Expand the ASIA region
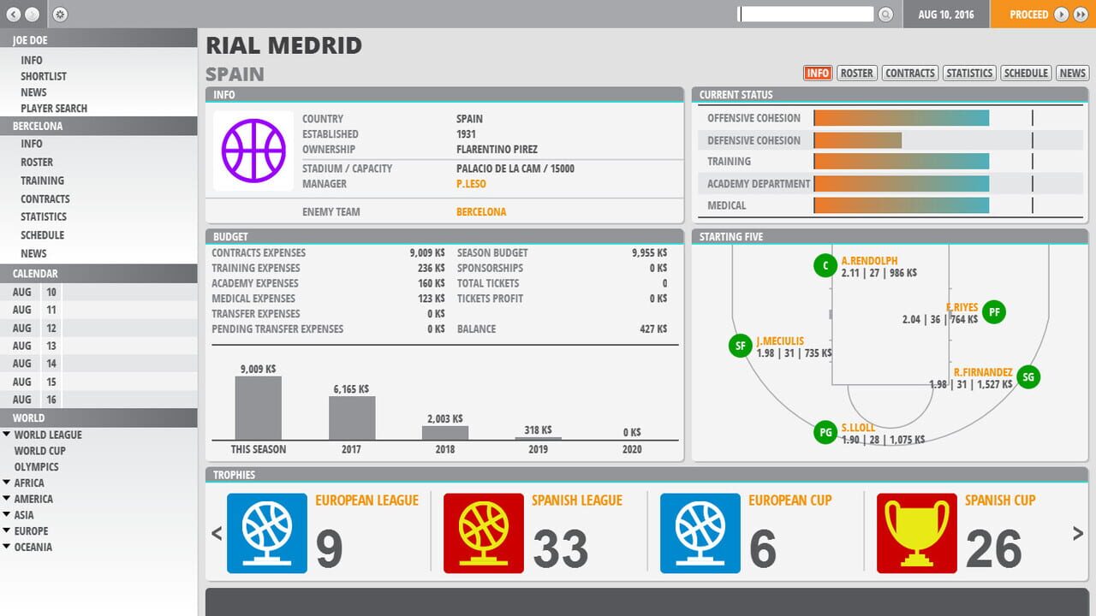The height and width of the screenshot is (616, 1096). pos(7,515)
